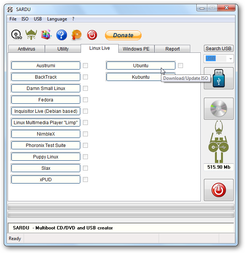This screenshot has height=253, width=245.
Task: Click the red power icon in toolbar
Action: pos(92,35)
